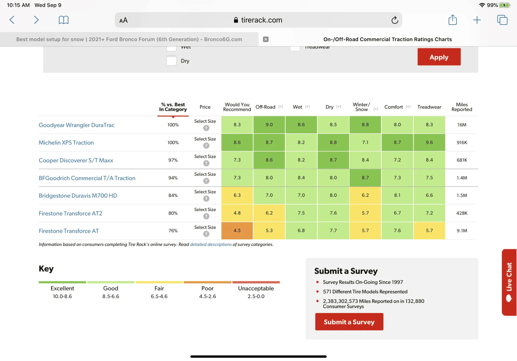Select the Traction Ratings Charts tab
The width and height of the screenshot is (517, 361).
(387, 39)
